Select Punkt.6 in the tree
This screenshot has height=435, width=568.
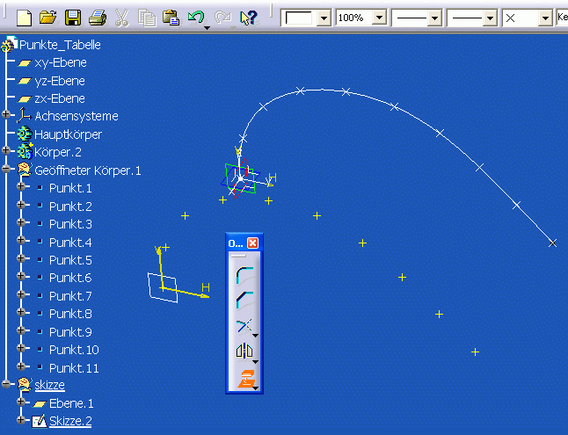[x=70, y=278]
